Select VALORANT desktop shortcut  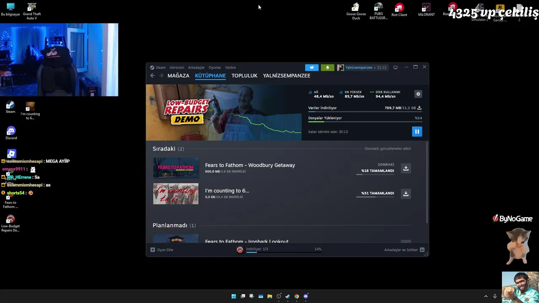(x=426, y=10)
